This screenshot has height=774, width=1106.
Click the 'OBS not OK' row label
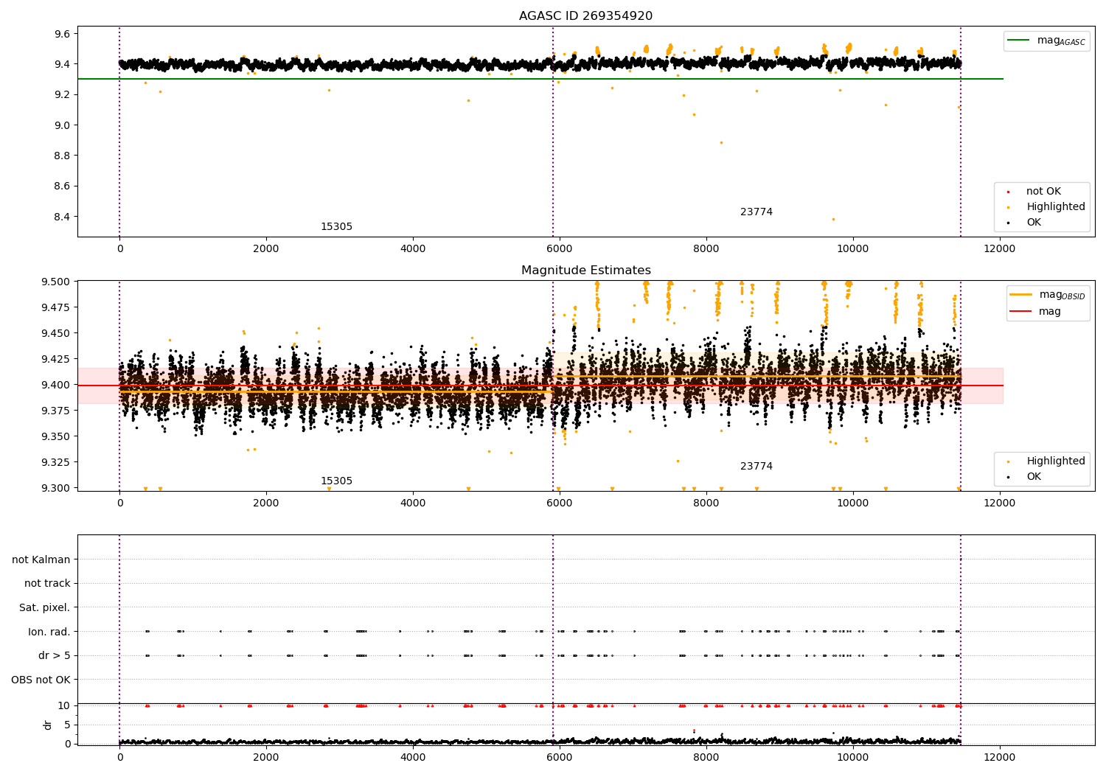(x=41, y=680)
